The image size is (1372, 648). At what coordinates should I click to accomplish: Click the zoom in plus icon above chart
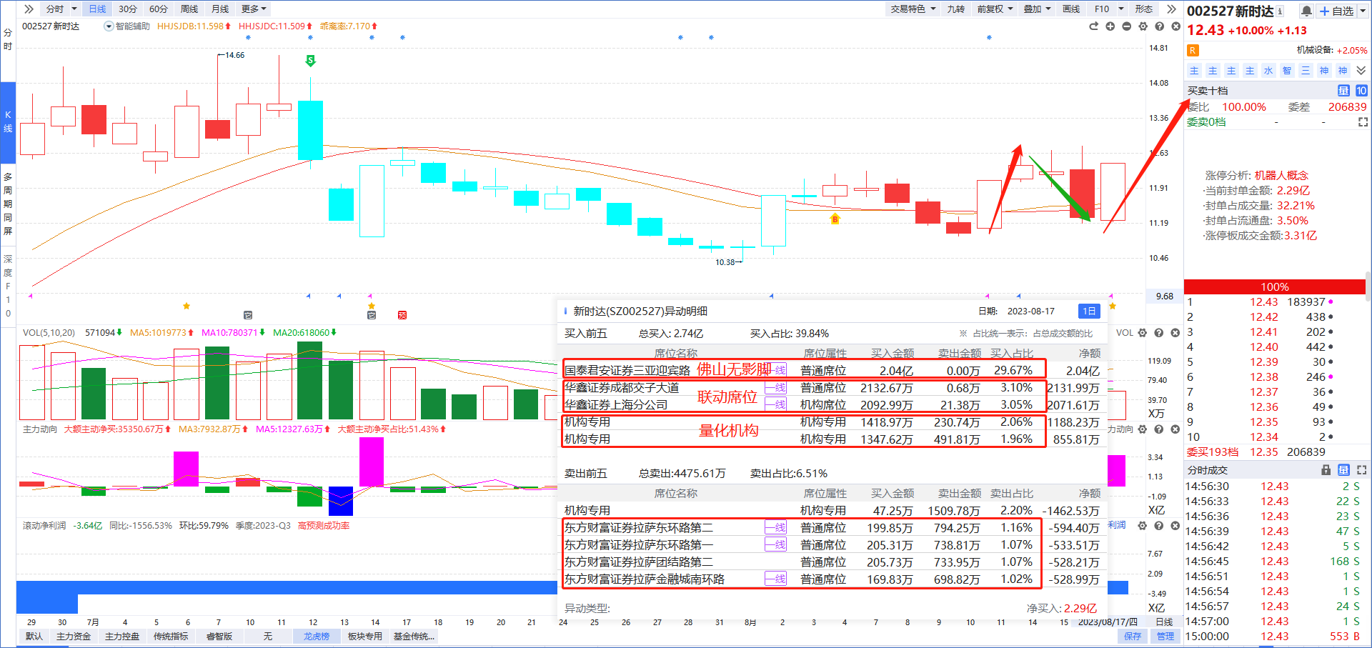(1110, 26)
